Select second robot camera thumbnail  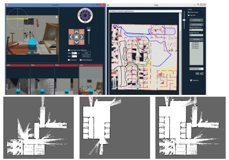click(x=42, y=80)
